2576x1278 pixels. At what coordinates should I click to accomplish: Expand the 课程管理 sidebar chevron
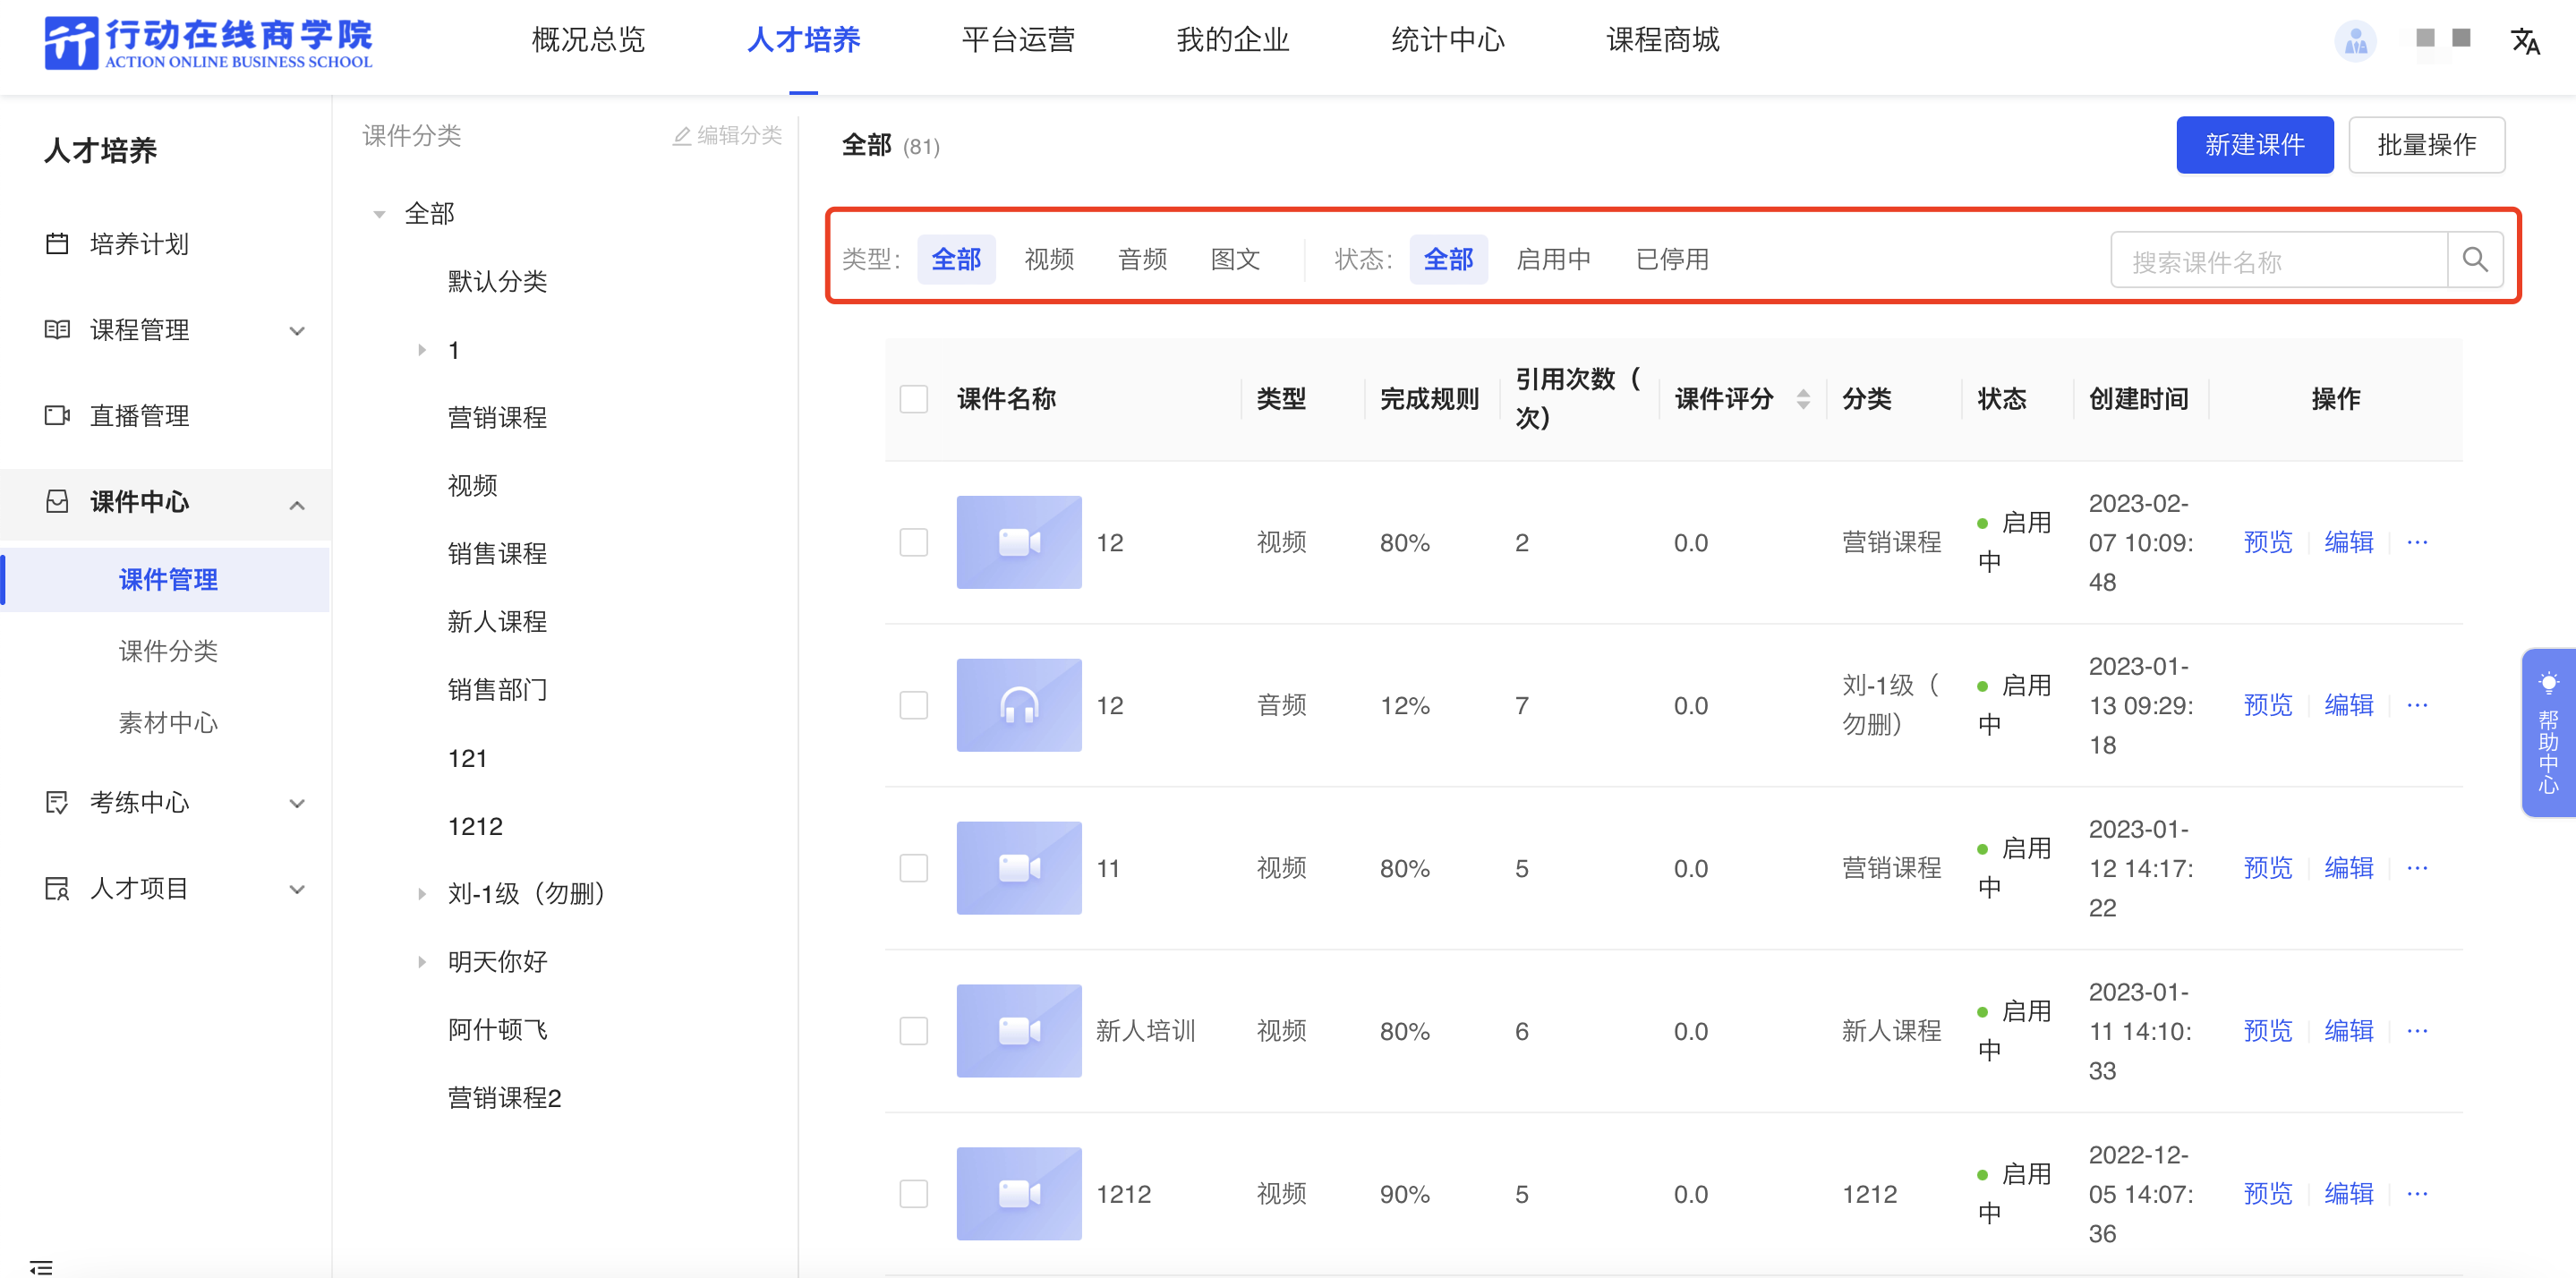pyautogui.click(x=297, y=331)
